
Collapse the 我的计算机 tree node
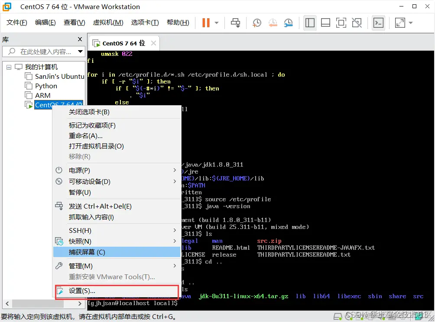(x=10, y=67)
